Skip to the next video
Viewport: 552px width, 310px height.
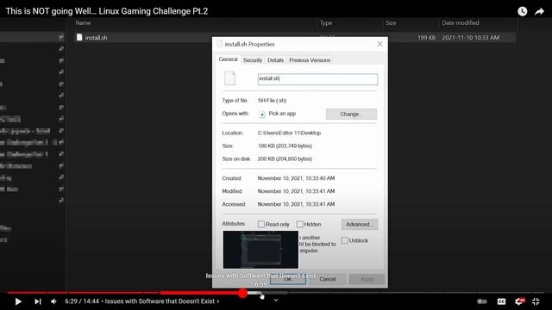tap(38, 301)
